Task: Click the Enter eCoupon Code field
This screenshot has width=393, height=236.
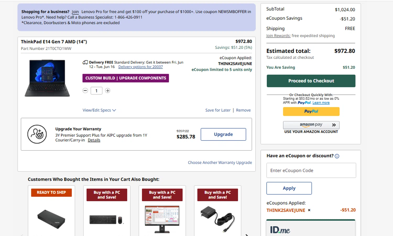Action: click(311, 170)
